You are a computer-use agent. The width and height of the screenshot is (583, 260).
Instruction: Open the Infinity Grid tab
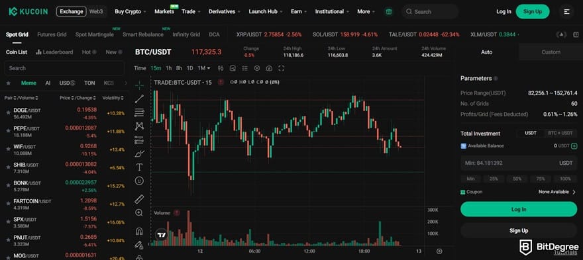[186, 34]
